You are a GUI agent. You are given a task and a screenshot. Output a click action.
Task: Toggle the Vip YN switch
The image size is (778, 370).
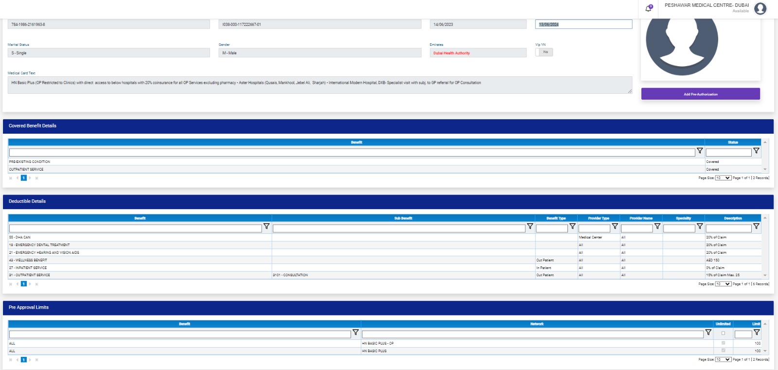[544, 52]
